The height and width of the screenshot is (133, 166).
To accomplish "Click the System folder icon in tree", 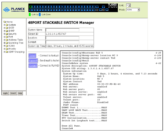I will pyautogui.click(x=7, y=25).
